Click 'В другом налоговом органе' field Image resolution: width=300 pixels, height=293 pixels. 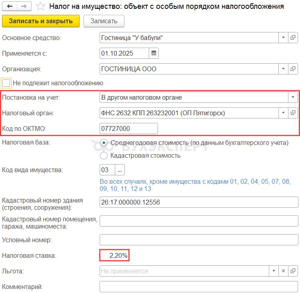point(194,97)
